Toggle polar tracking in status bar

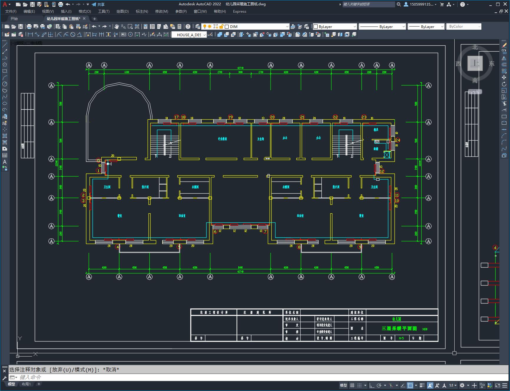point(379,385)
